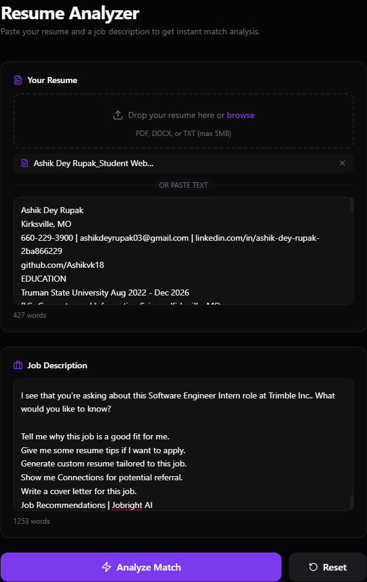Click the job description text box scrollbar
The image size is (367, 582).
pyautogui.click(x=351, y=502)
